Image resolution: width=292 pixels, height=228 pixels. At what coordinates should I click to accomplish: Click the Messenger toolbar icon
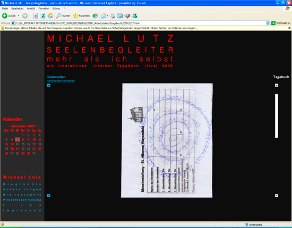pos(135,16)
